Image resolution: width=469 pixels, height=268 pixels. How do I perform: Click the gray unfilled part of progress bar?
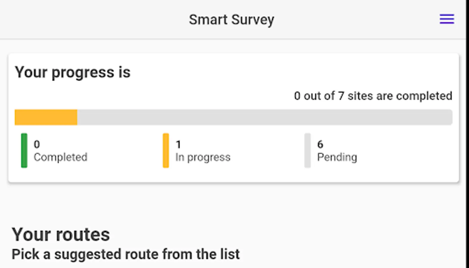(x=264, y=117)
